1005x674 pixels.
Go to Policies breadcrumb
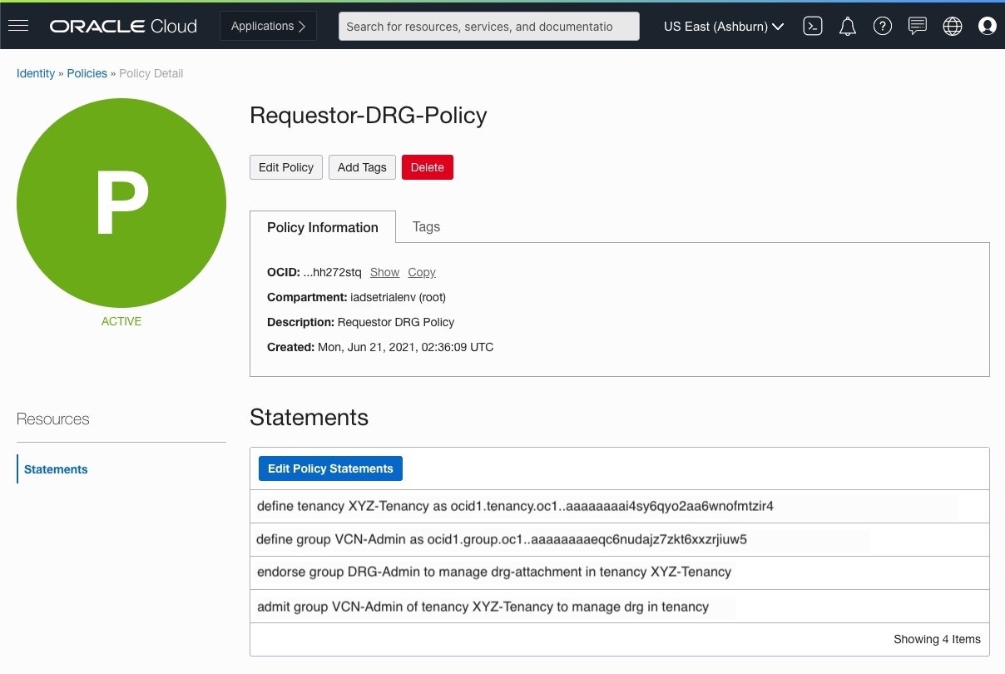[87, 73]
